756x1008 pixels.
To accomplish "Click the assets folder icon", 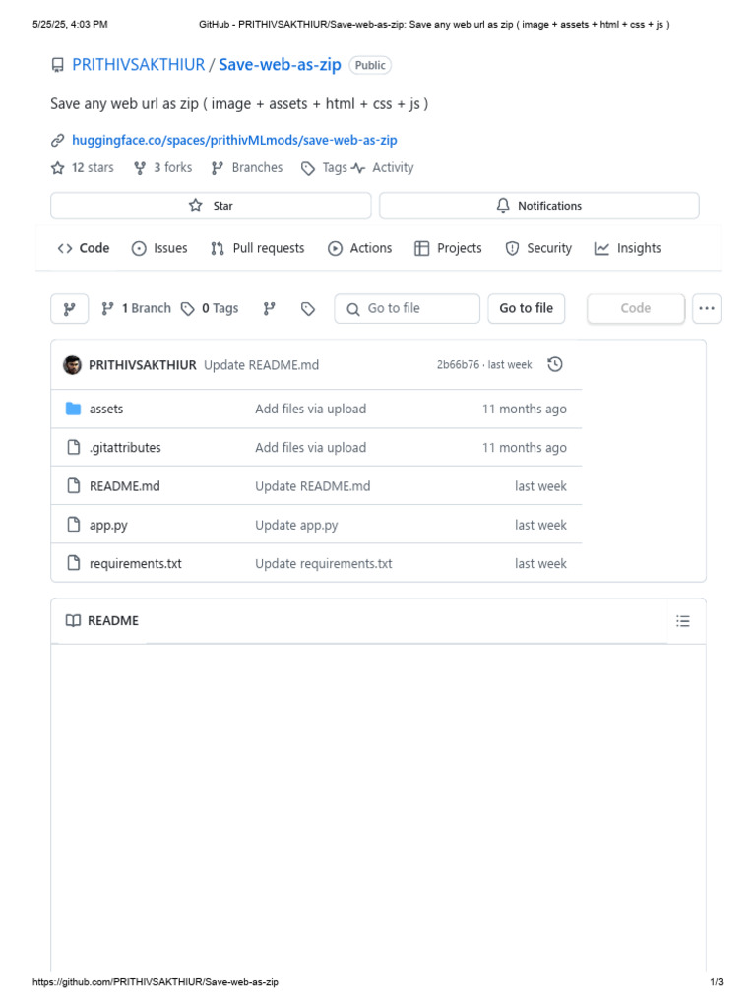I will (x=73, y=409).
